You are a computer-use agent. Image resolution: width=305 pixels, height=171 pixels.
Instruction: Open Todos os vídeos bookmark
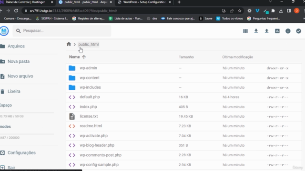230,19
